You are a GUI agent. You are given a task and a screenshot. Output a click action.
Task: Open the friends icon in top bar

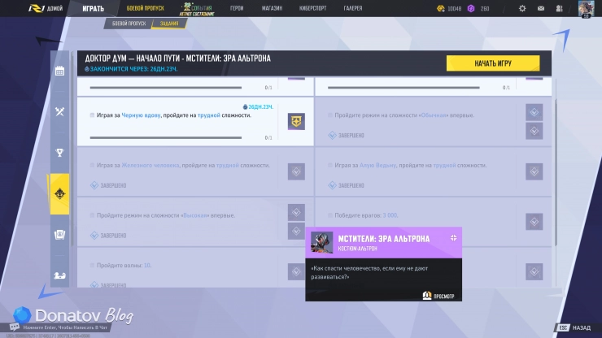click(x=559, y=8)
